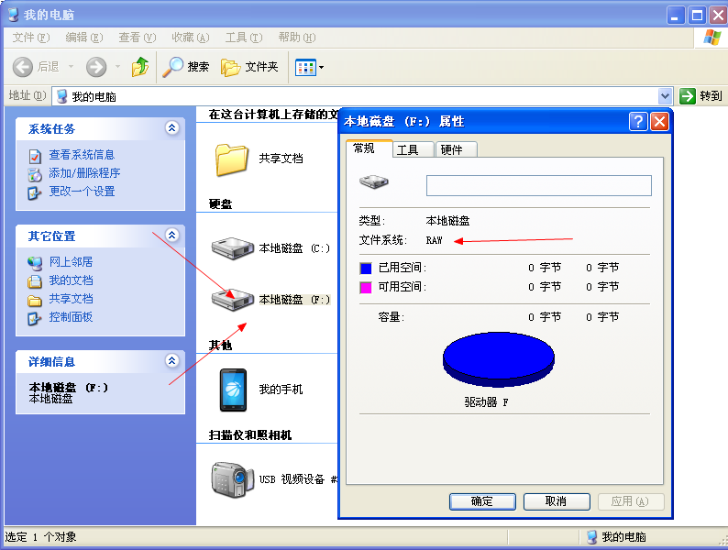Click the blue Used space (已用空间) swatch
This screenshot has height=550, width=728.
(366, 269)
